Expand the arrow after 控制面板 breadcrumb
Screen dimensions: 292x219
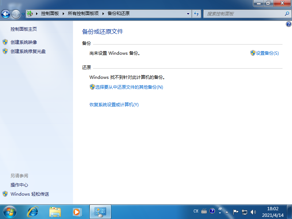pos(64,14)
